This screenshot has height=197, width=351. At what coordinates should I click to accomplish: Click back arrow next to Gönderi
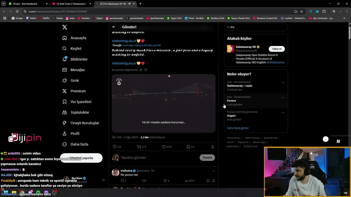(x=114, y=27)
